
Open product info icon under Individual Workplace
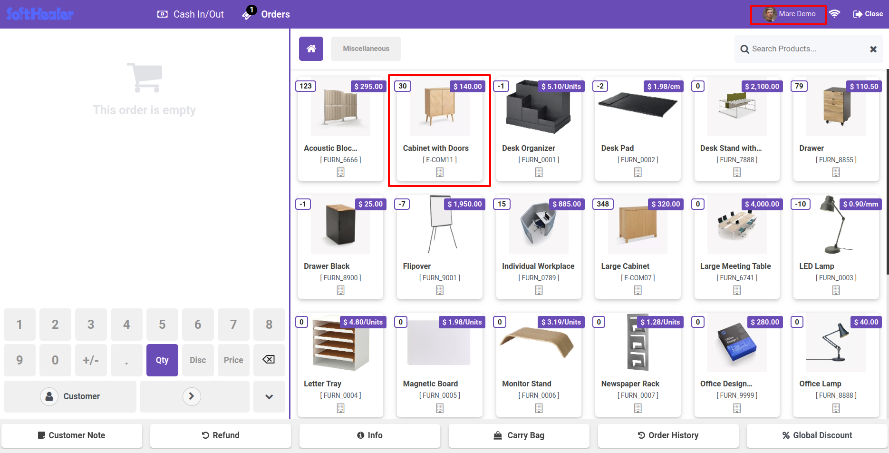539,290
